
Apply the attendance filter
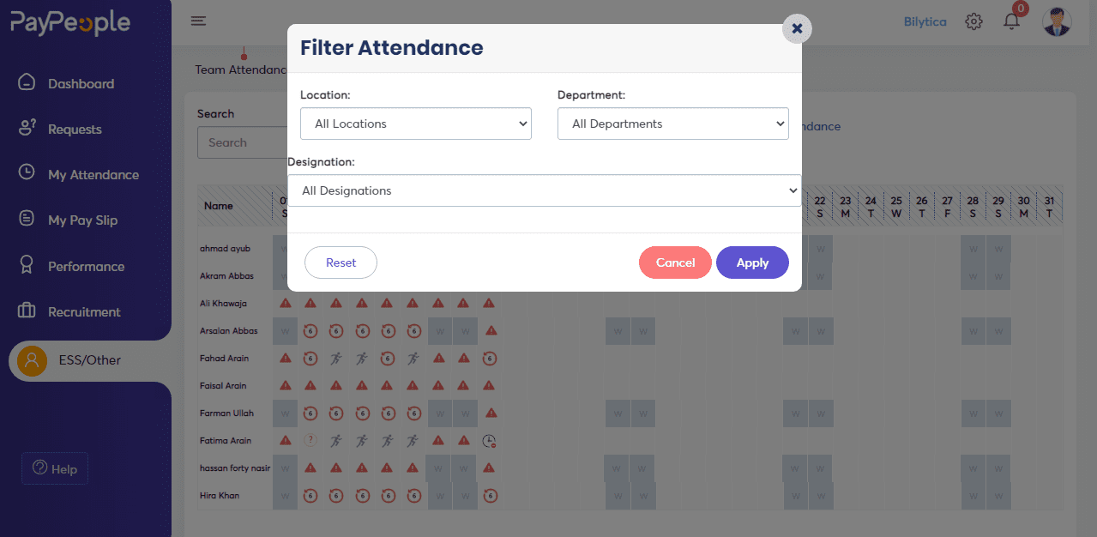pos(752,262)
